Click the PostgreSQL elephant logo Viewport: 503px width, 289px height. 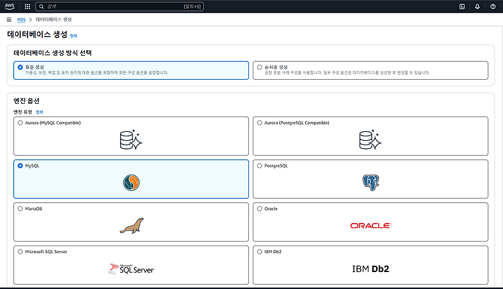370,183
